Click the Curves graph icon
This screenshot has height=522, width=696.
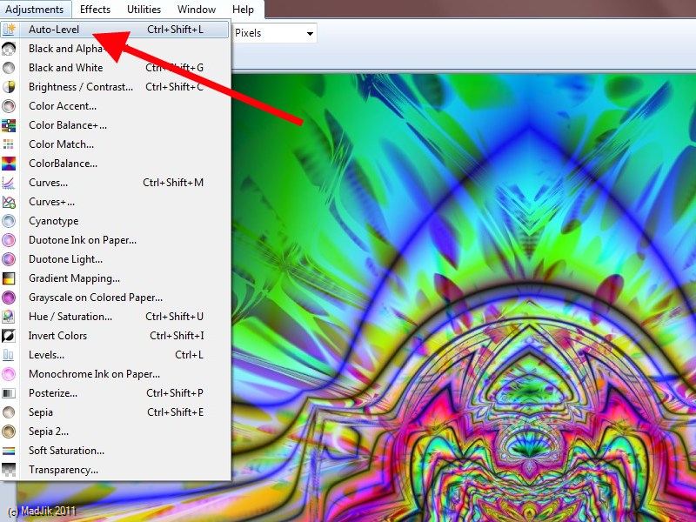[x=9, y=183]
